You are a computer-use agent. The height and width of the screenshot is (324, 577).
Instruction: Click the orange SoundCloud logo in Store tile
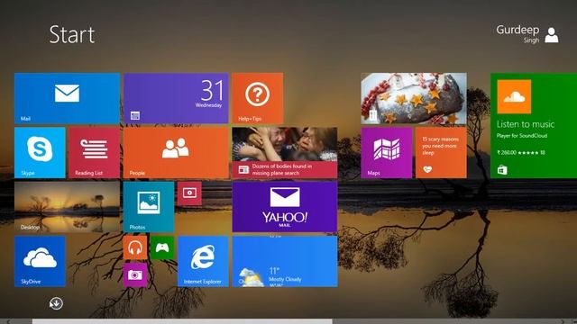click(514, 96)
